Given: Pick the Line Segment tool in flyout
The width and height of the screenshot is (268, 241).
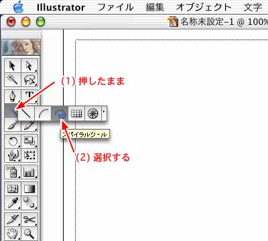Looking at the screenshot, I should (26, 114).
